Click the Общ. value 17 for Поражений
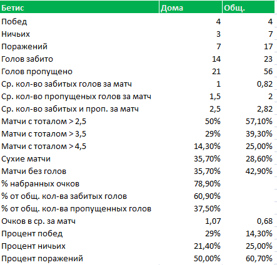Image resolution: width=277 pixels, height=265 pixels. 248,46
